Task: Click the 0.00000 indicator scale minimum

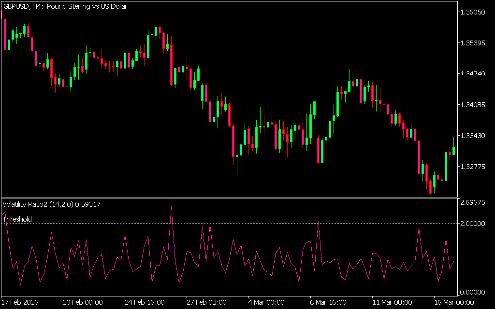Action: [x=473, y=292]
